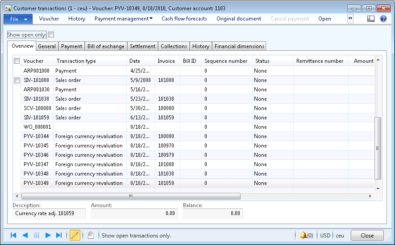
Task: Select the ARP001008 voucher cell
Action: coord(37,71)
